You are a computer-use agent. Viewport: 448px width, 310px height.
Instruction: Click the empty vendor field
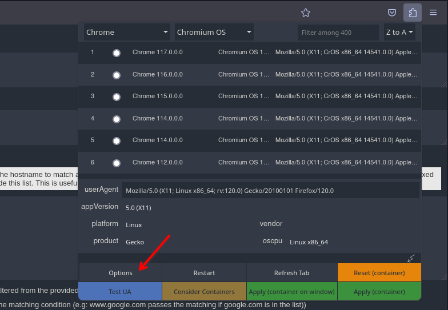pyautogui.click(x=353, y=224)
